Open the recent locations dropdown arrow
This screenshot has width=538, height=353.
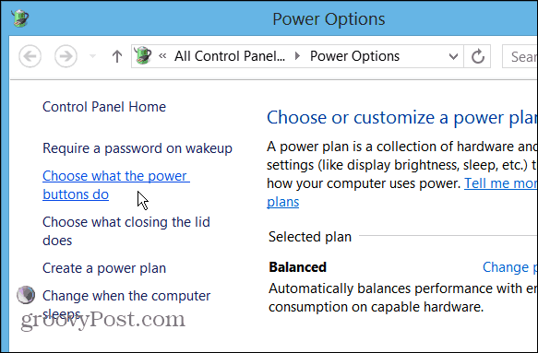[x=92, y=56]
